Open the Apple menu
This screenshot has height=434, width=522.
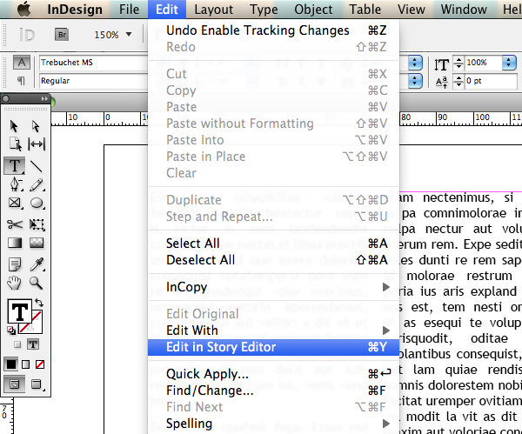click(x=24, y=10)
